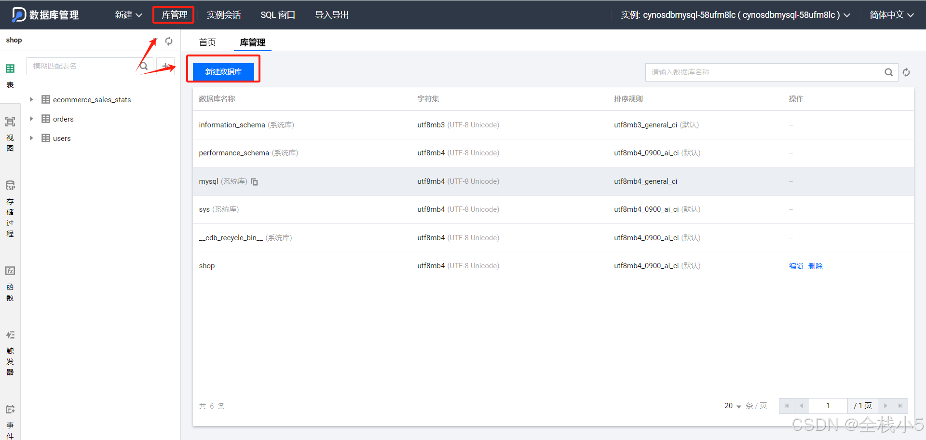
Task: Open the 视图 (views) sidebar section
Action: coord(10,134)
